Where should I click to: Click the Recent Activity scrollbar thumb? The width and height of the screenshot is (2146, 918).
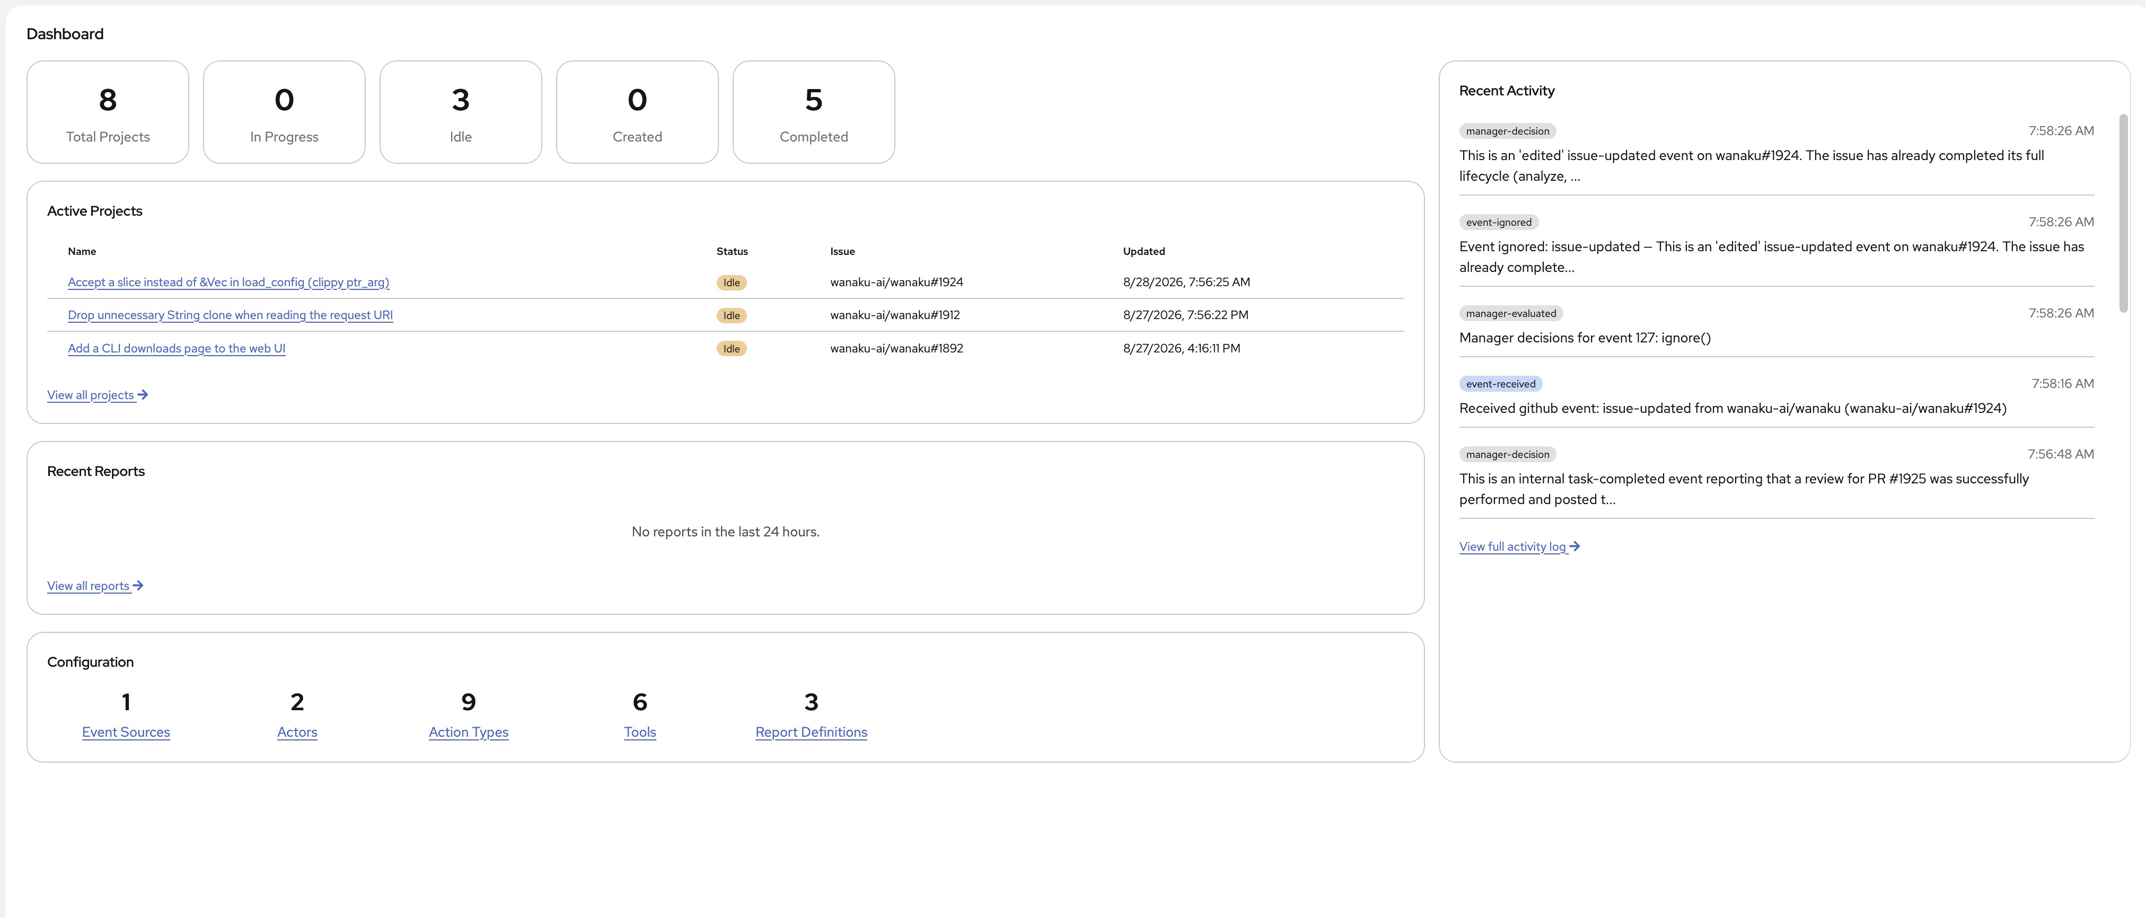click(x=2124, y=213)
